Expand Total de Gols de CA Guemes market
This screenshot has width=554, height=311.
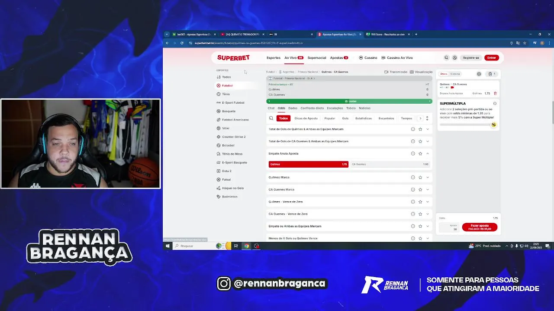427,141
